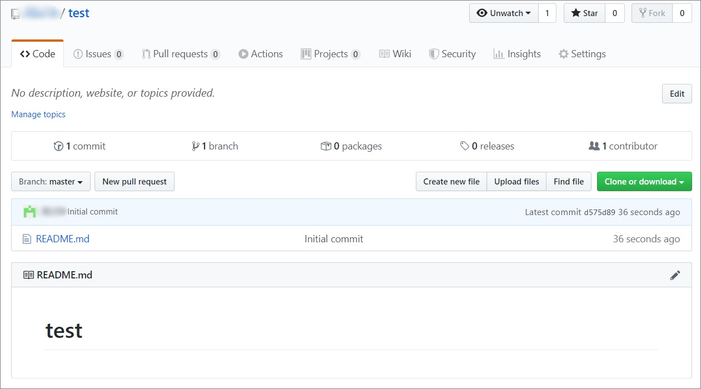Click the stargazers count of 0
701x389 pixels.
click(x=614, y=13)
